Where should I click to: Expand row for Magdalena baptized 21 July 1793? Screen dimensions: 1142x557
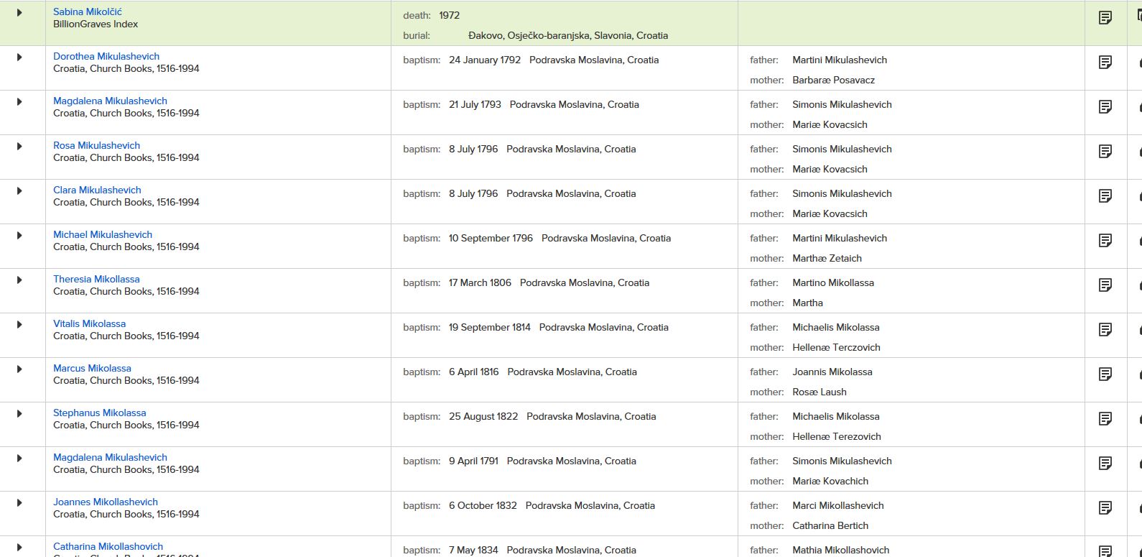point(19,101)
